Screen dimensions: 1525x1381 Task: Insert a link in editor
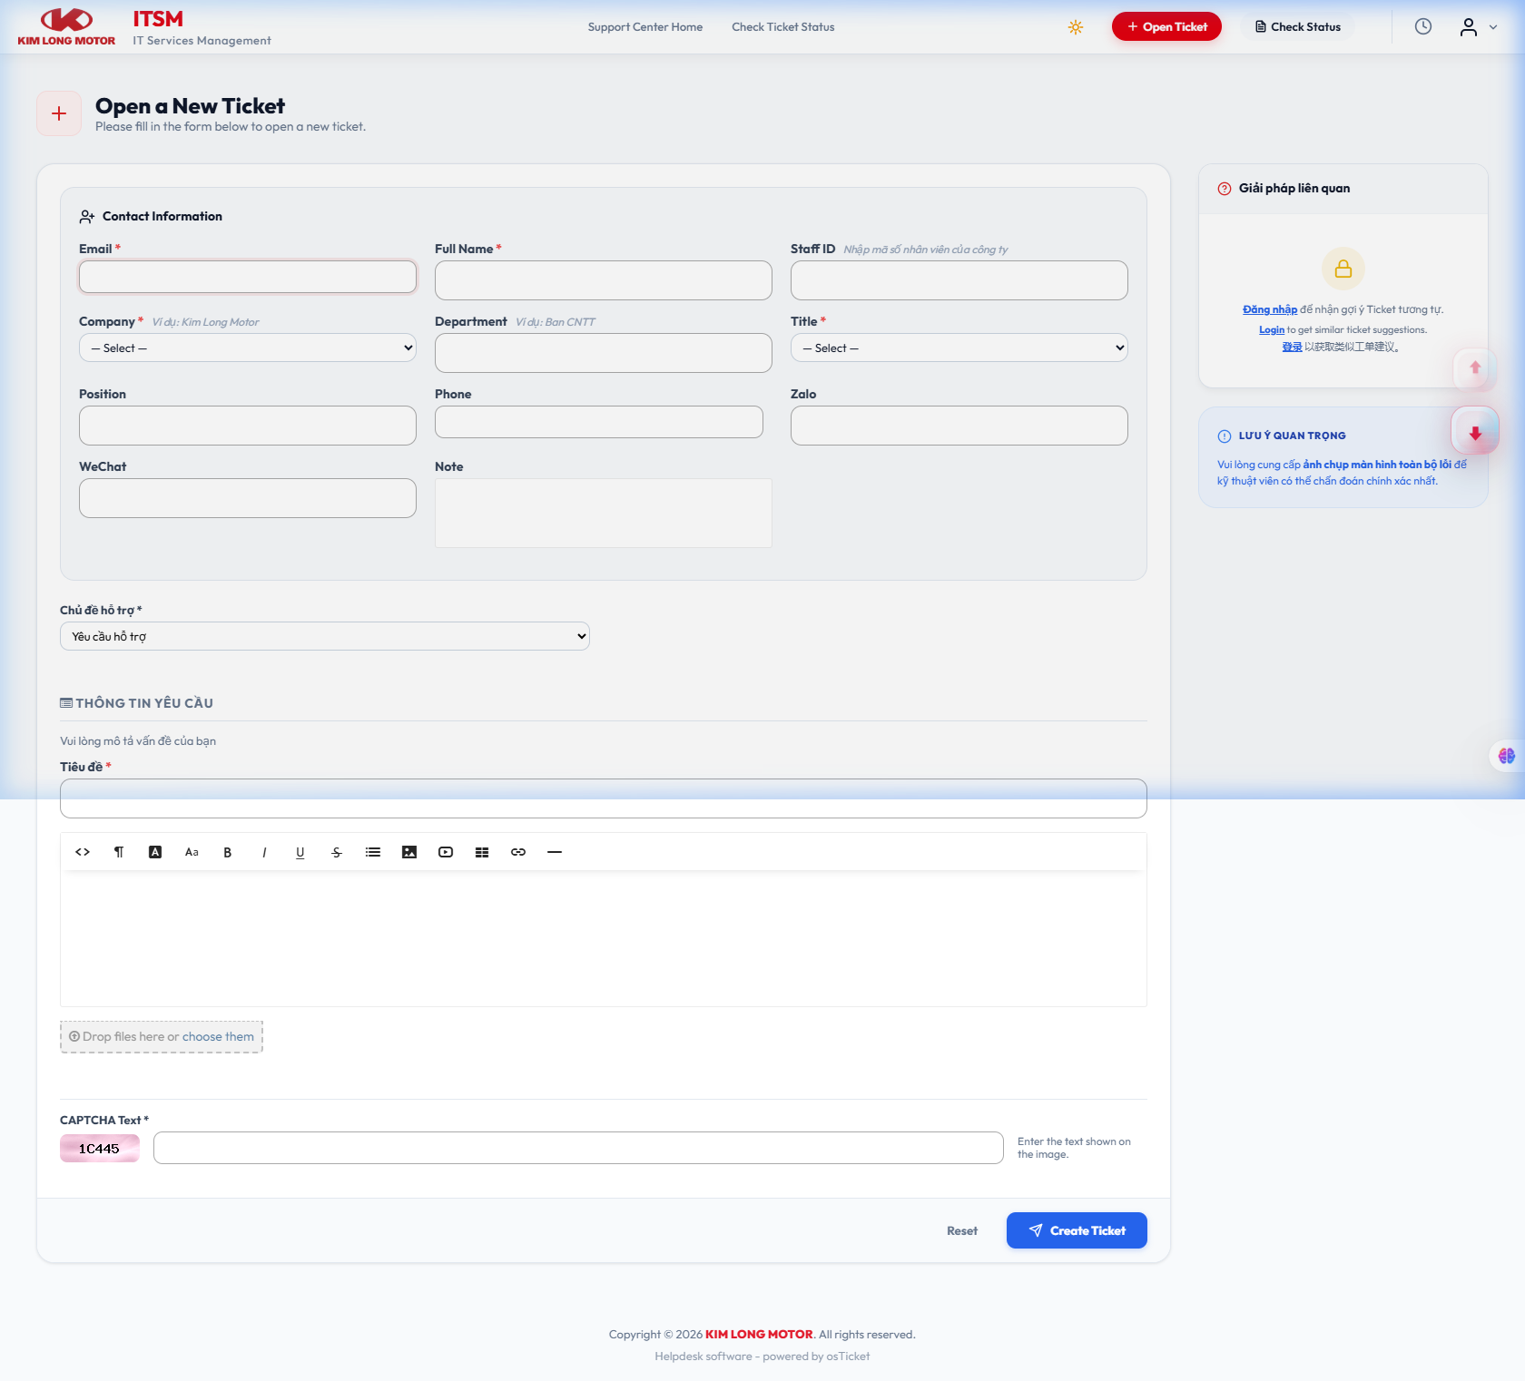pos(518,852)
